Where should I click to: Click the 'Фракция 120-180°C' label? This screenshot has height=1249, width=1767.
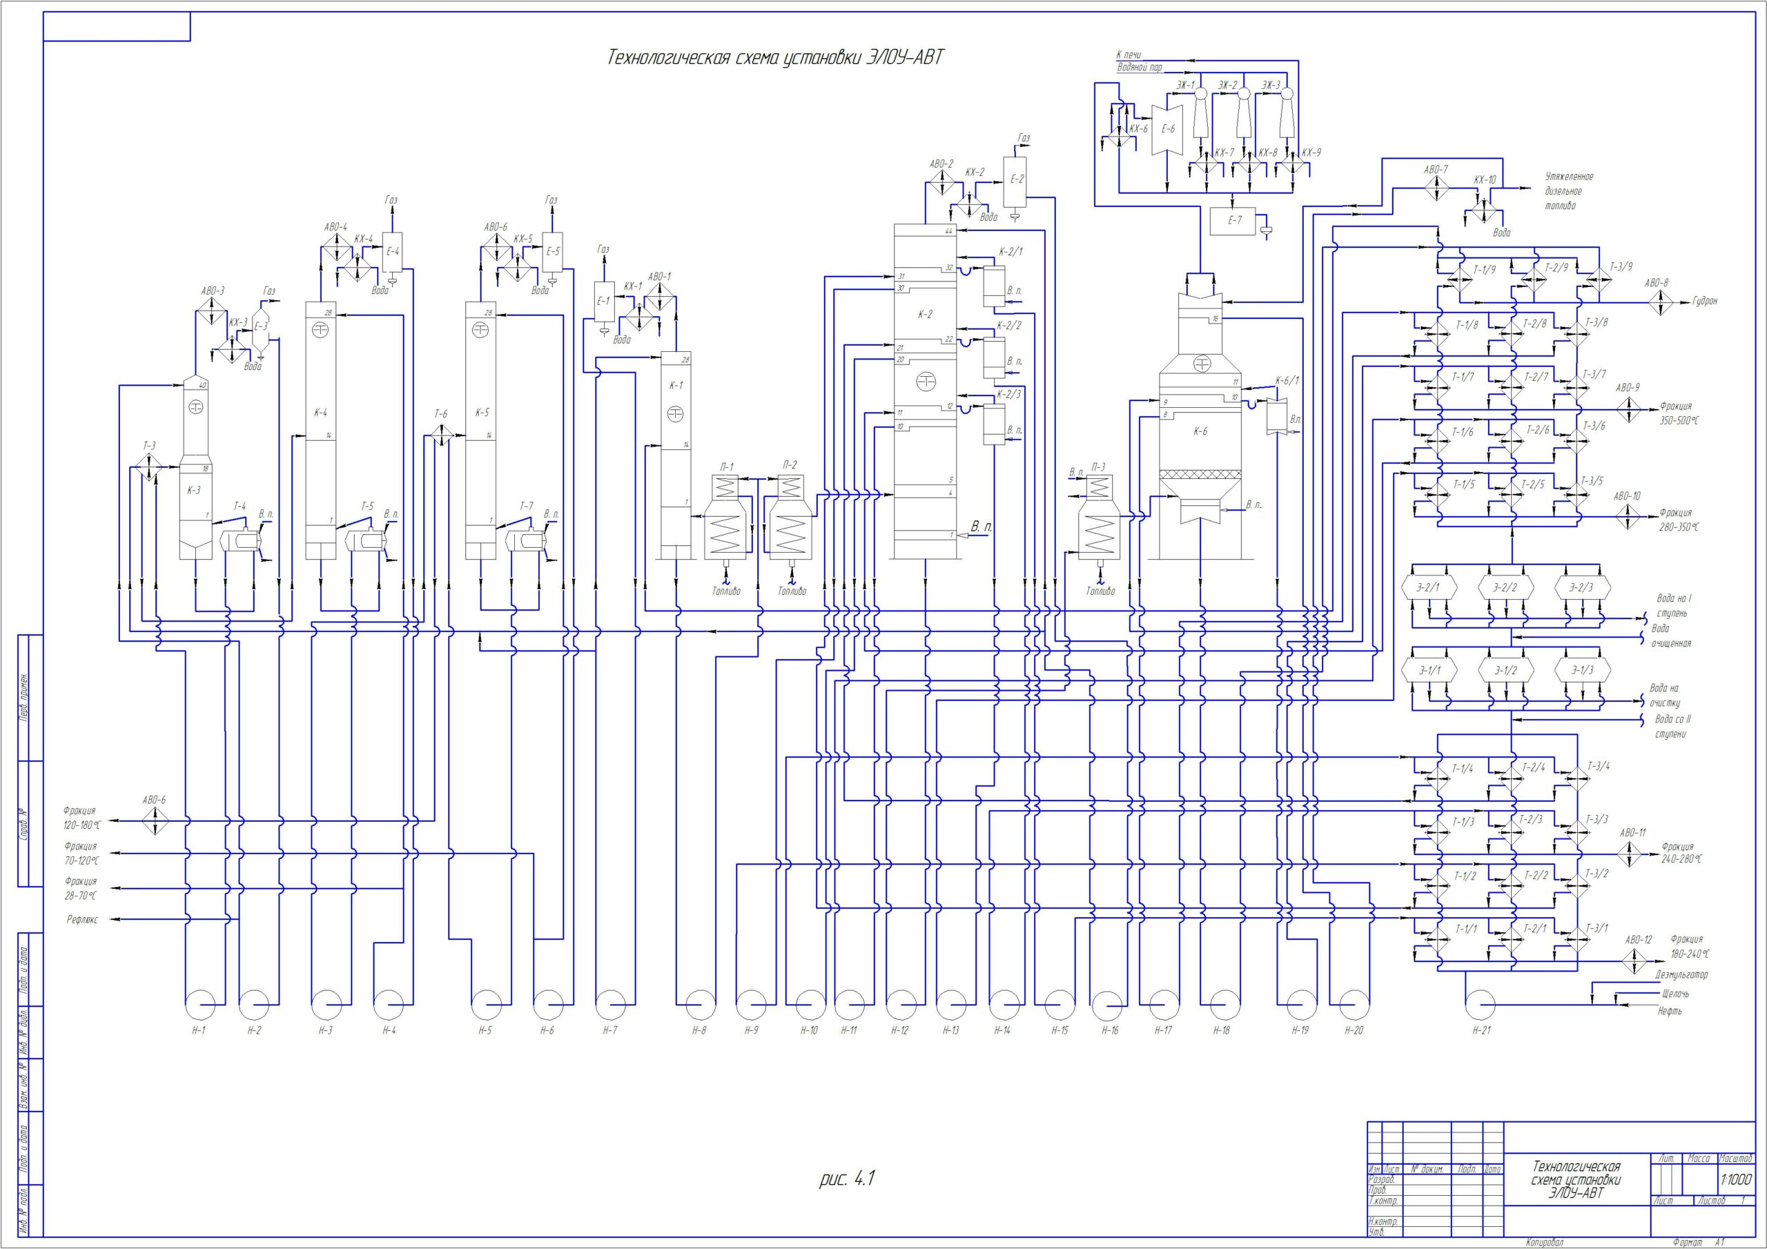point(81,818)
